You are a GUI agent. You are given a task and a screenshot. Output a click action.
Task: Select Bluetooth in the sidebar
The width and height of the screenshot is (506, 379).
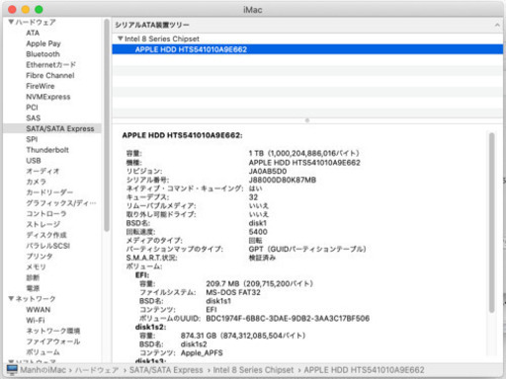coord(42,54)
